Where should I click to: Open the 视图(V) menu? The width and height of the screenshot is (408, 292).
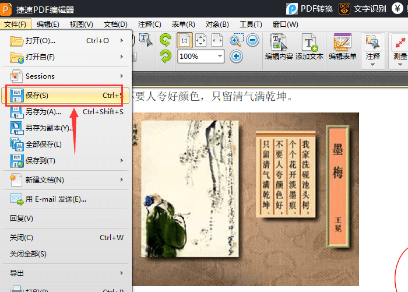click(x=82, y=24)
